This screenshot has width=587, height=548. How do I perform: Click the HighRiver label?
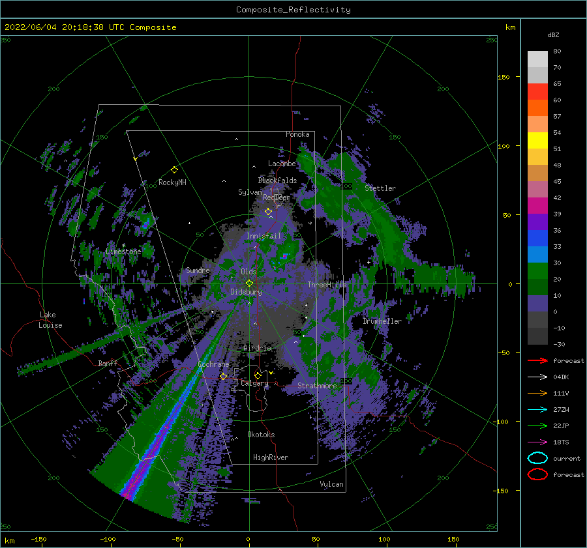point(271,457)
